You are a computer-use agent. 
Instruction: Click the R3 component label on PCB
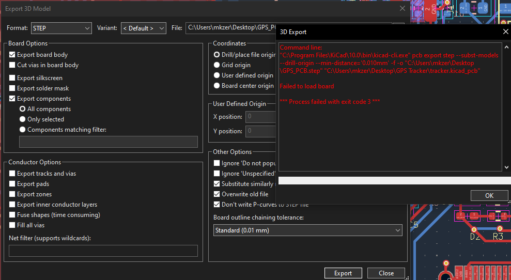498,237
